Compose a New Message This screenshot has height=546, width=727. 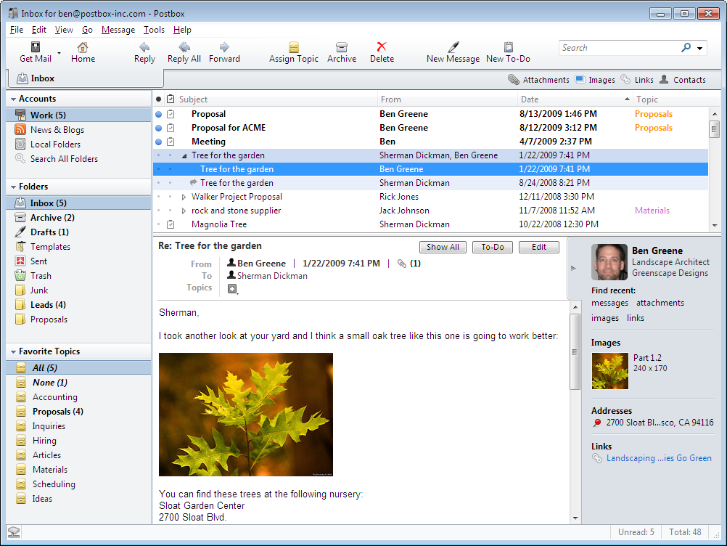[453, 52]
